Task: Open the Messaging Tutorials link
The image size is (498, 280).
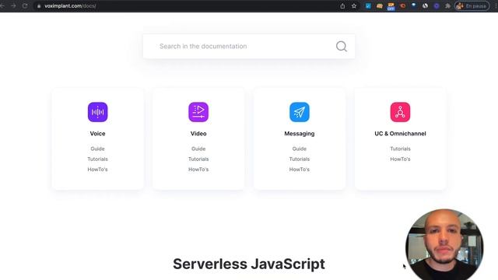Action: click(300, 159)
